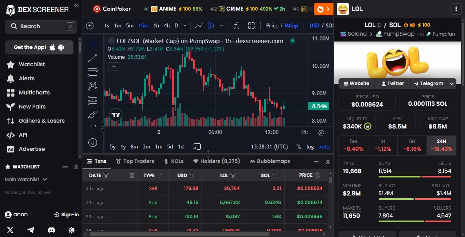Expand more social links chevron
The image size is (465, 237).
[451, 84]
